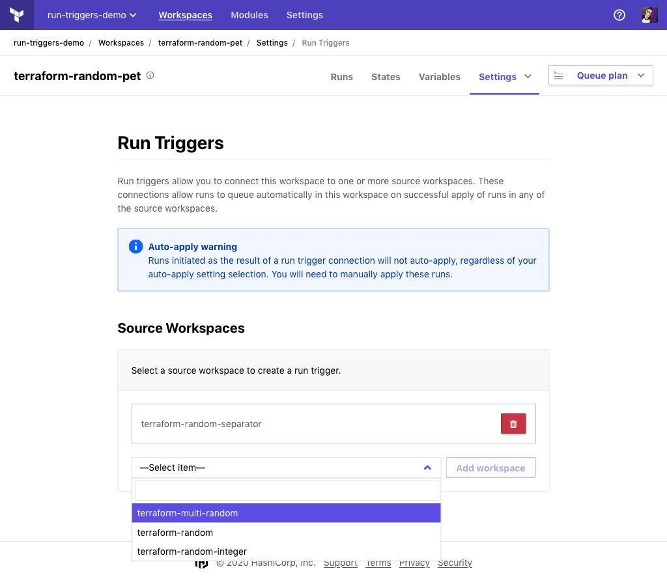Switch to the States tab
Screen dimensions: 667x586
(x=386, y=77)
